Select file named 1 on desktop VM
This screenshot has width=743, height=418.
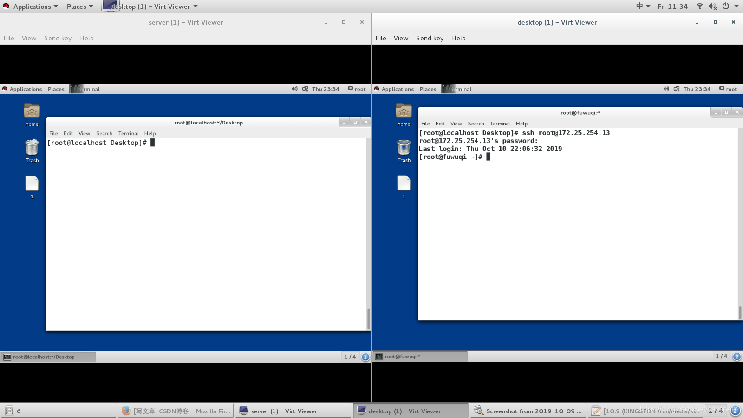tap(404, 183)
